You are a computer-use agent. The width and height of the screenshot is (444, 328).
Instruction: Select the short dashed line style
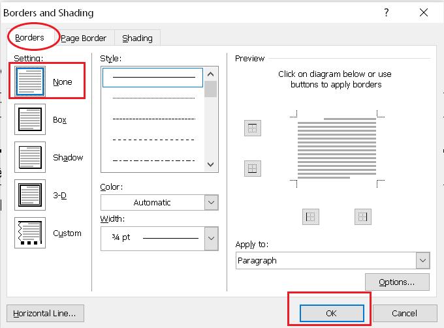coord(153,119)
